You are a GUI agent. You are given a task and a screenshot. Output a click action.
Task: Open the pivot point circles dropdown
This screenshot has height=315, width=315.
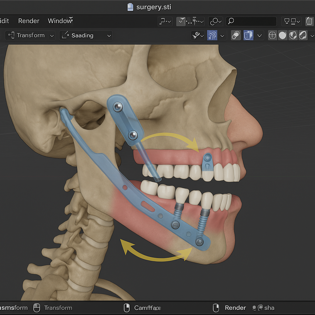[215, 21]
